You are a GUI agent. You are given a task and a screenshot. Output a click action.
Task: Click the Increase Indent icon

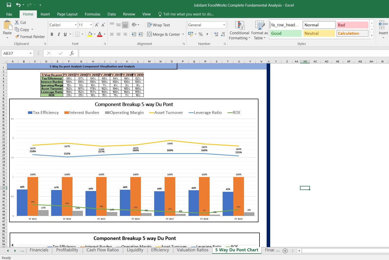(x=141, y=34)
